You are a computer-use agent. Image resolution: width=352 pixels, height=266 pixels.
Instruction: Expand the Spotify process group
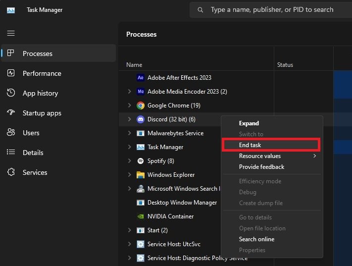129,160
